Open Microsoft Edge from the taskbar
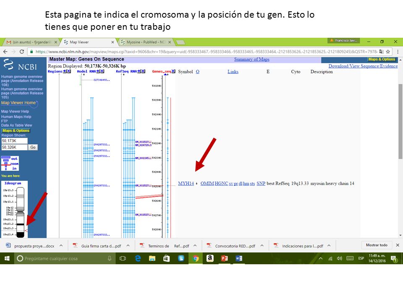 (x=138, y=258)
